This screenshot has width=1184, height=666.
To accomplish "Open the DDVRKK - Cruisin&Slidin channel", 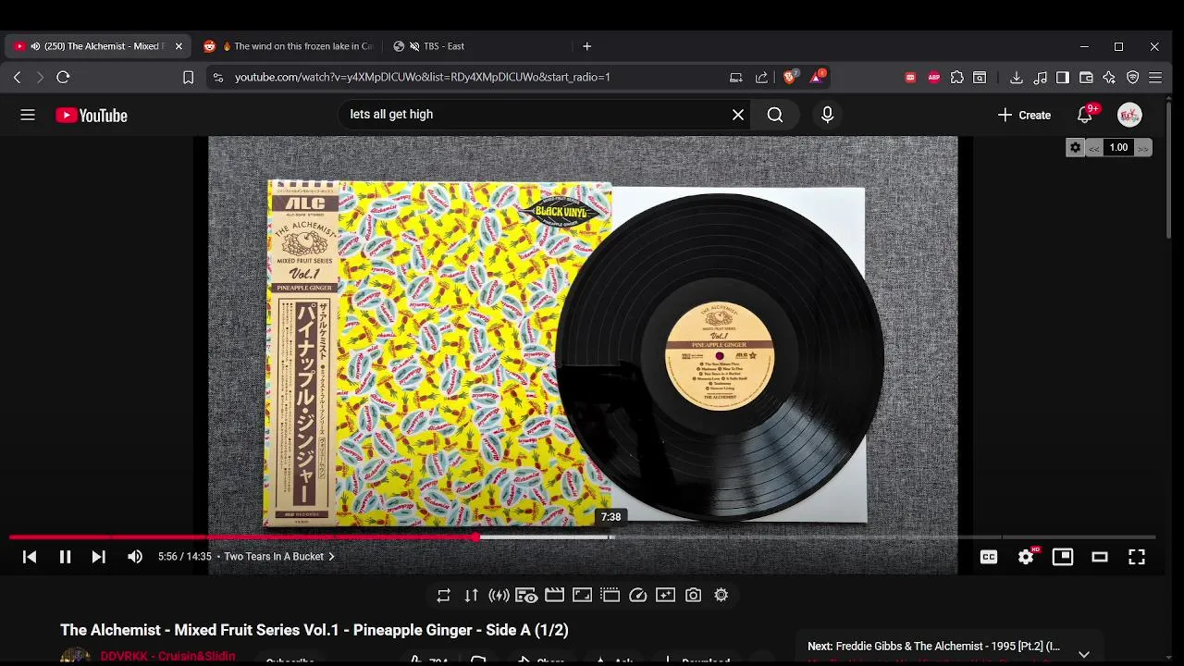I will pyautogui.click(x=167, y=657).
